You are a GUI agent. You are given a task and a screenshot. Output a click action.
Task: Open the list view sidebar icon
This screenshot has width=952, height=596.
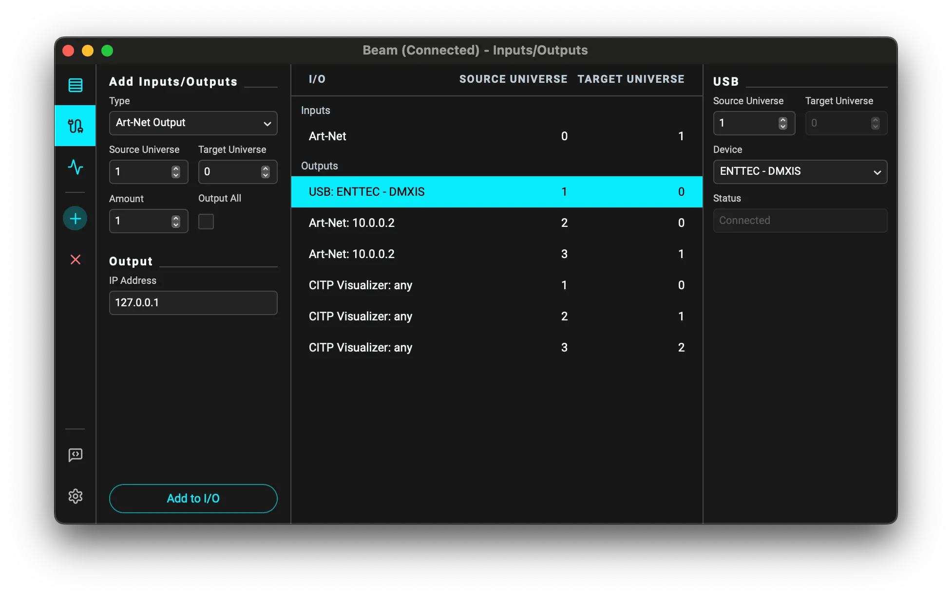point(75,85)
